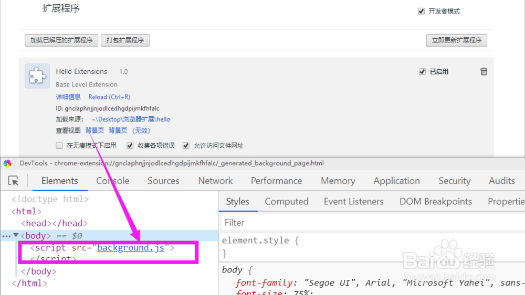This screenshot has width=525, height=295.
Task: Click the DevTools window colorful app icon
Action: (x=7, y=163)
